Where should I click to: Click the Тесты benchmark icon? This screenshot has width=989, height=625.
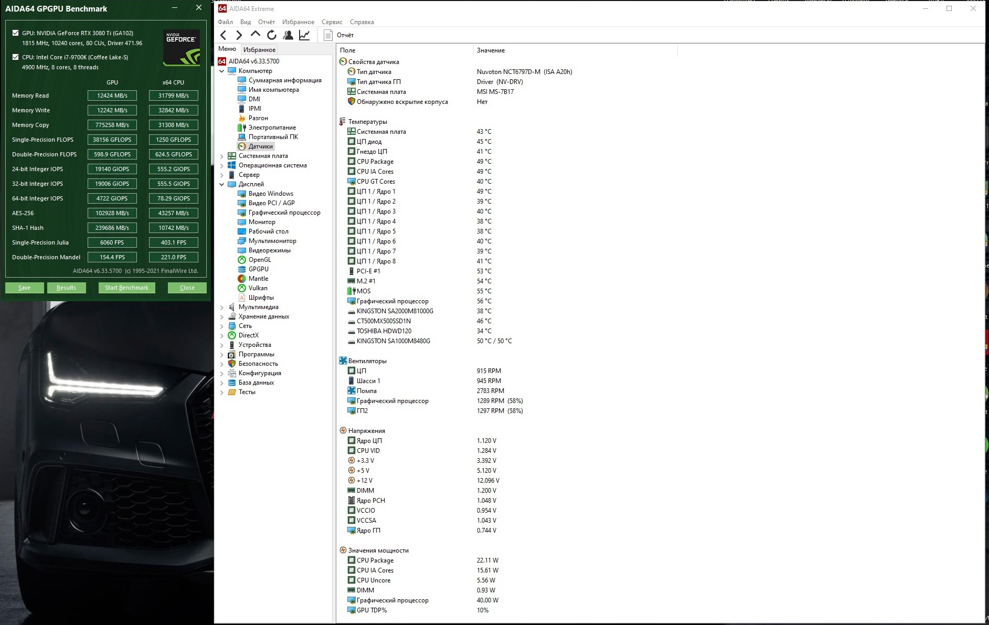(x=232, y=392)
